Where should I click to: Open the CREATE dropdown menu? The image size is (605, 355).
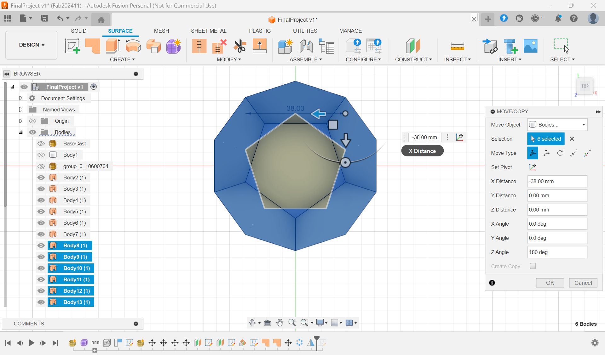tap(122, 59)
